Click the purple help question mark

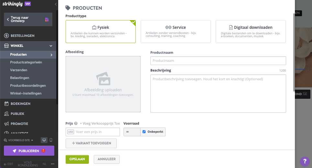pyautogui.click(x=305, y=161)
